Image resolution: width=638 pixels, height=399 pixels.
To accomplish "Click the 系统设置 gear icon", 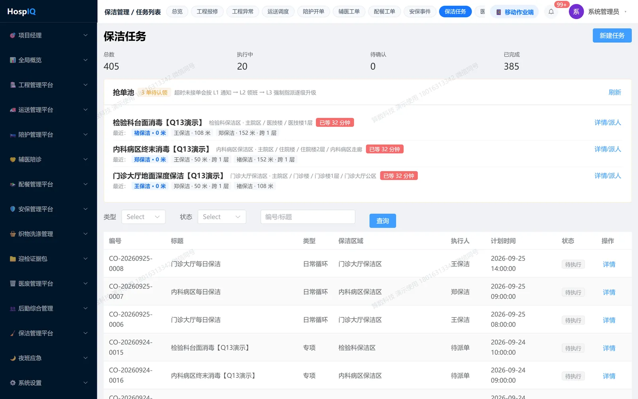I will (x=13, y=383).
